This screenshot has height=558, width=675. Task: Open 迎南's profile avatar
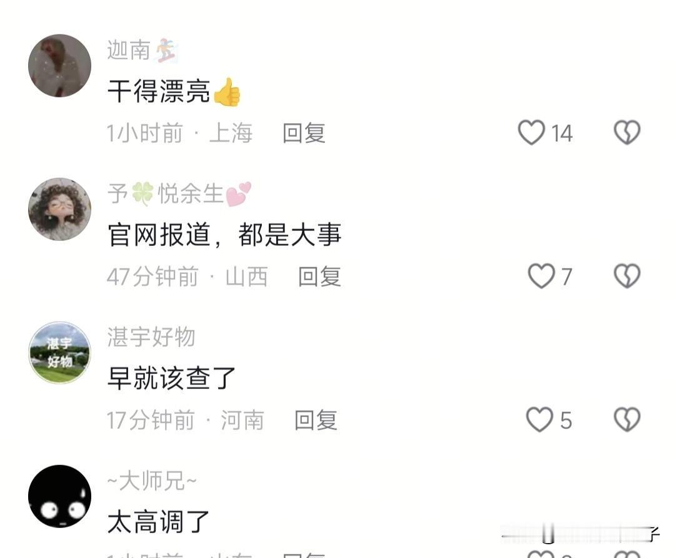click(60, 66)
